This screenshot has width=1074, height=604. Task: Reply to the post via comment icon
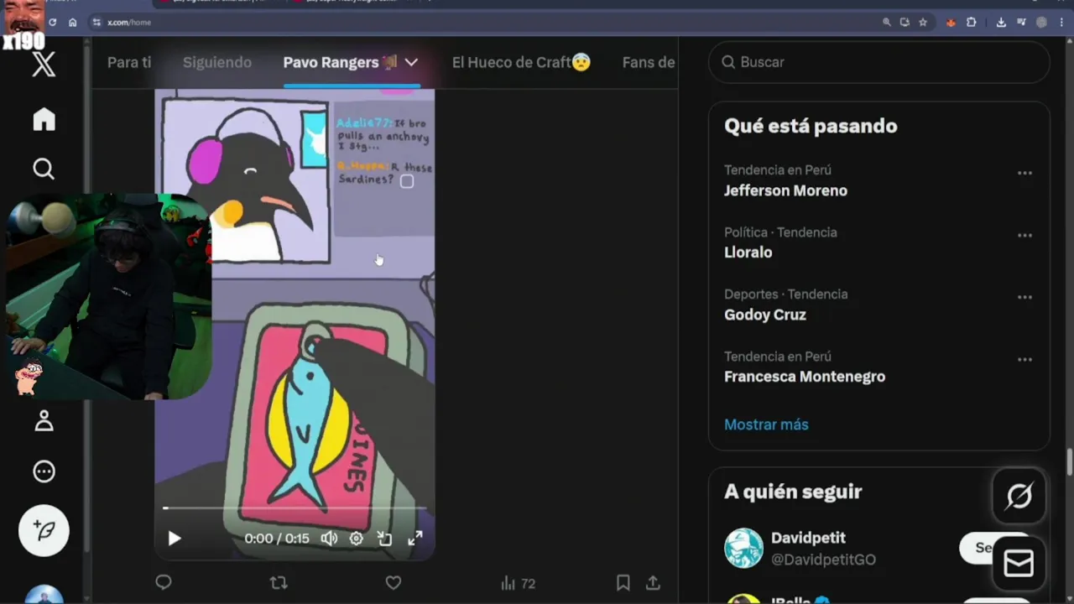click(164, 582)
